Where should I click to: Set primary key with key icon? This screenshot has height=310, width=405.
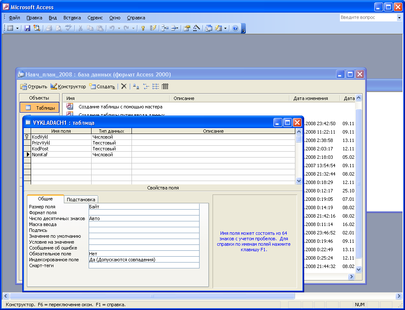143,28
